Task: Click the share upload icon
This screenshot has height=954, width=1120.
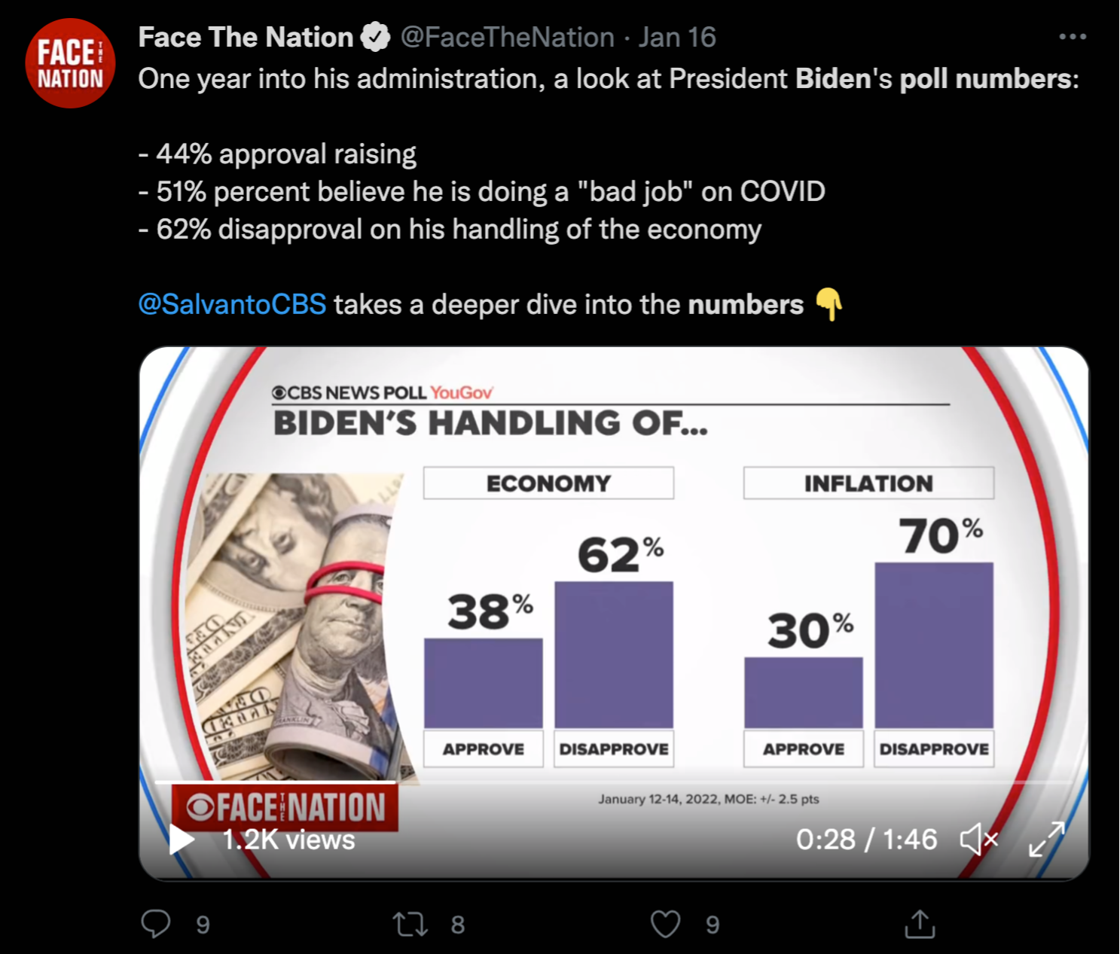Action: [x=920, y=924]
